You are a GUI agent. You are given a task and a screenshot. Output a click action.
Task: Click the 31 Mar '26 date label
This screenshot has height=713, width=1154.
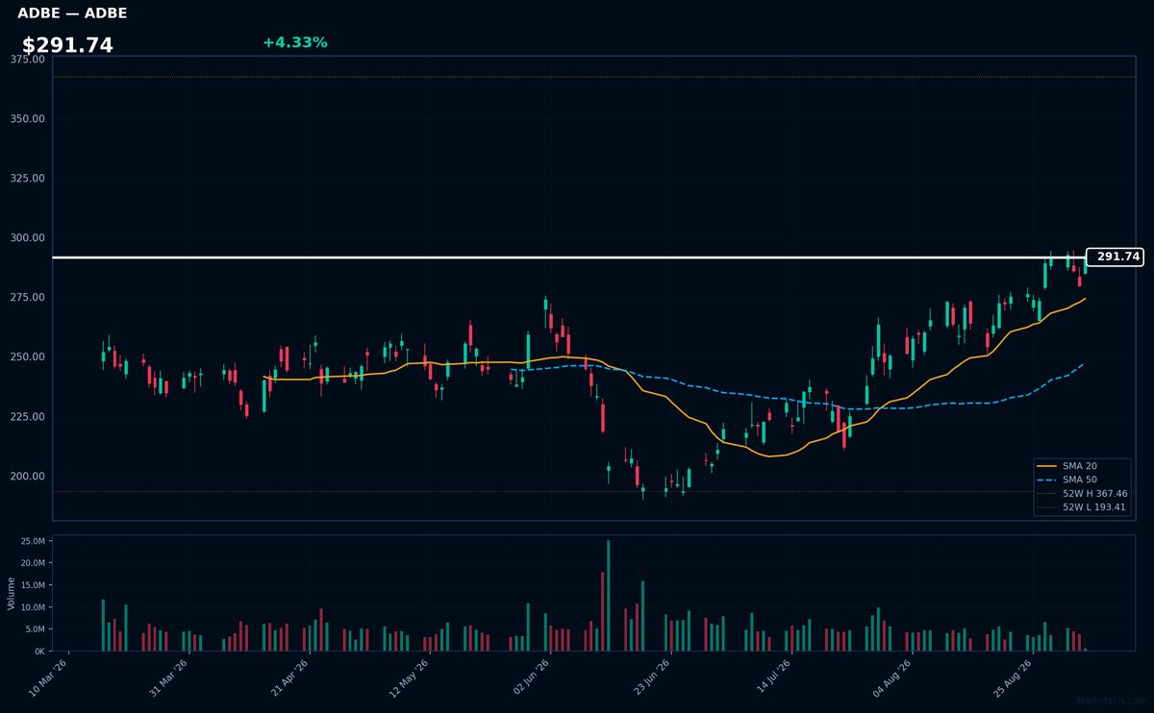point(170,677)
